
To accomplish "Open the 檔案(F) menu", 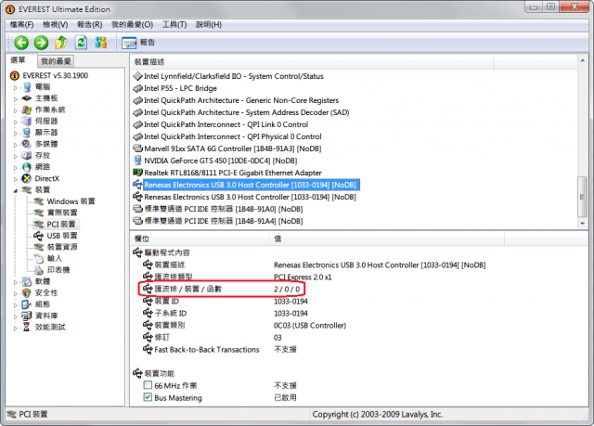I will (21, 25).
